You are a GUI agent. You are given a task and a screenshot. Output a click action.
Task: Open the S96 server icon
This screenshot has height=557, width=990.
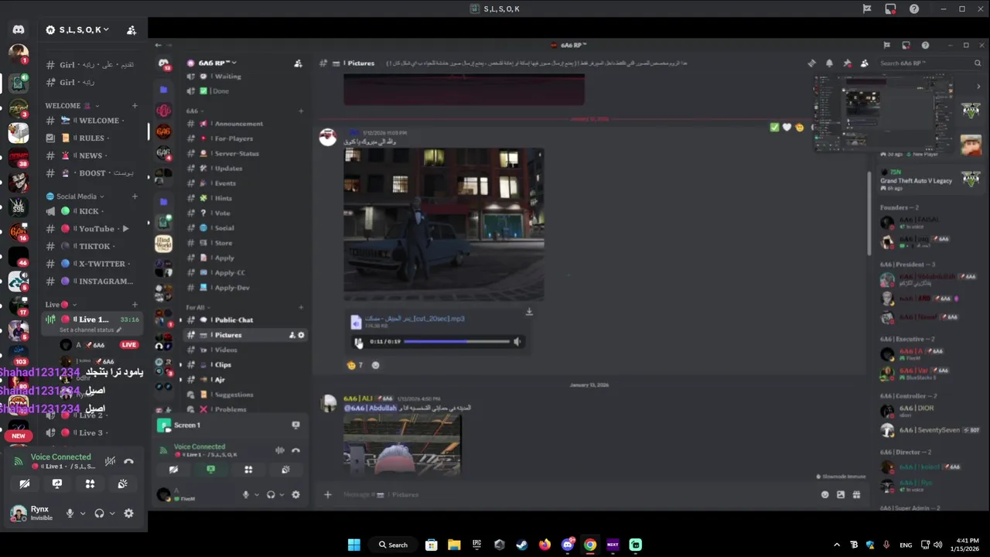pyautogui.click(x=19, y=207)
